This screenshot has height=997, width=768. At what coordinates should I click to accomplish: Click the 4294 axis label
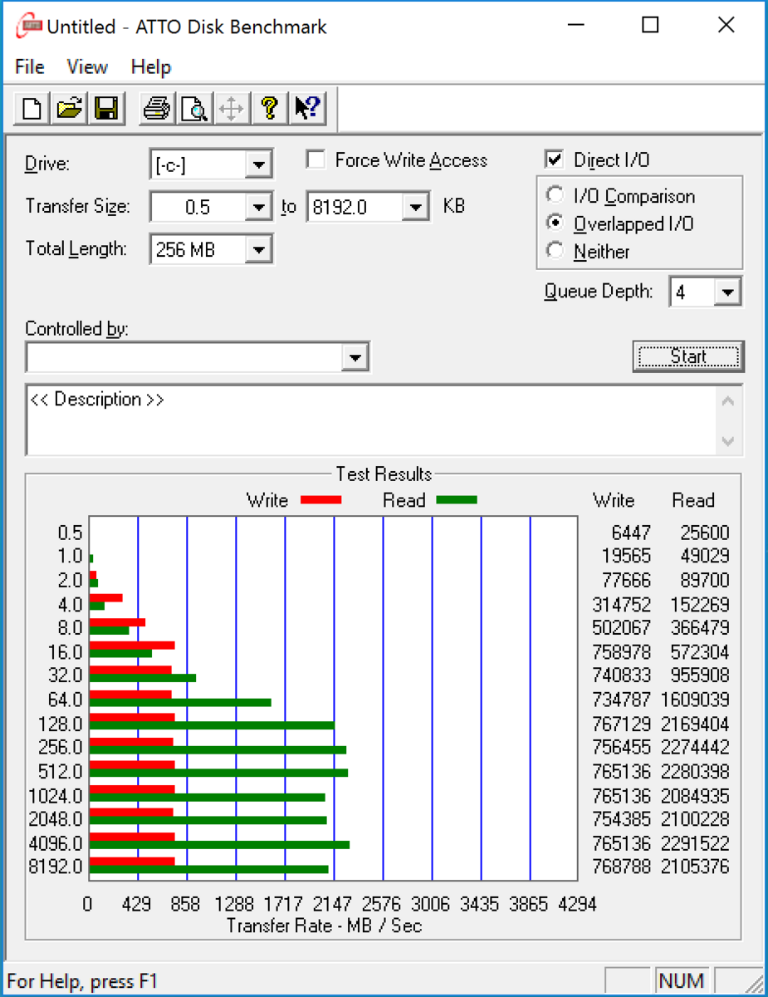coord(577,904)
